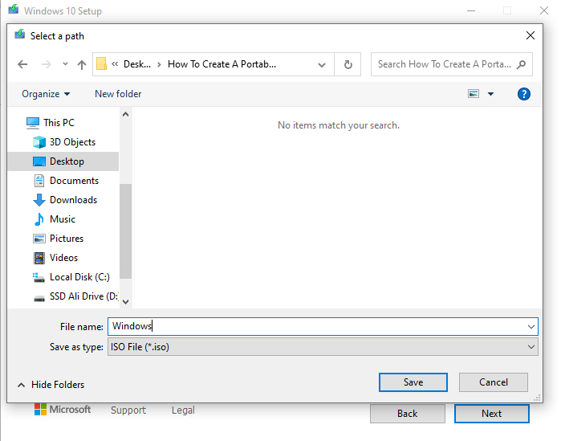Click Next in Windows 10 Setup
The width and height of the screenshot is (561, 441).
tap(492, 414)
